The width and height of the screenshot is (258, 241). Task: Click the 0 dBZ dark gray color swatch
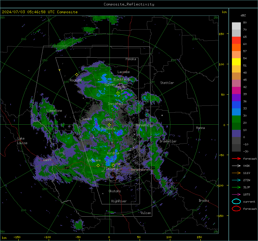point(236,140)
